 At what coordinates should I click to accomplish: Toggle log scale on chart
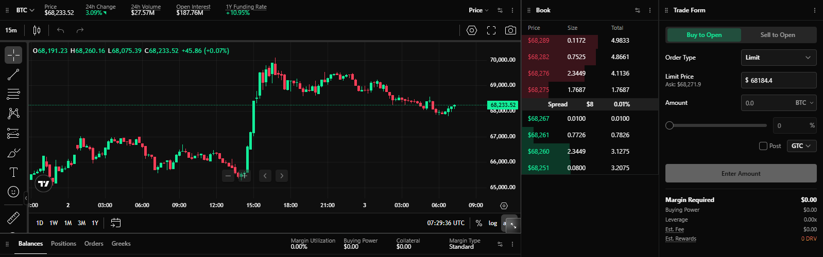(493, 223)
